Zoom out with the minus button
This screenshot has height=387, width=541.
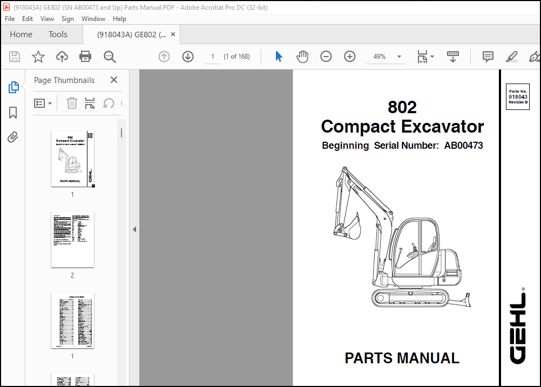[326, 57]
